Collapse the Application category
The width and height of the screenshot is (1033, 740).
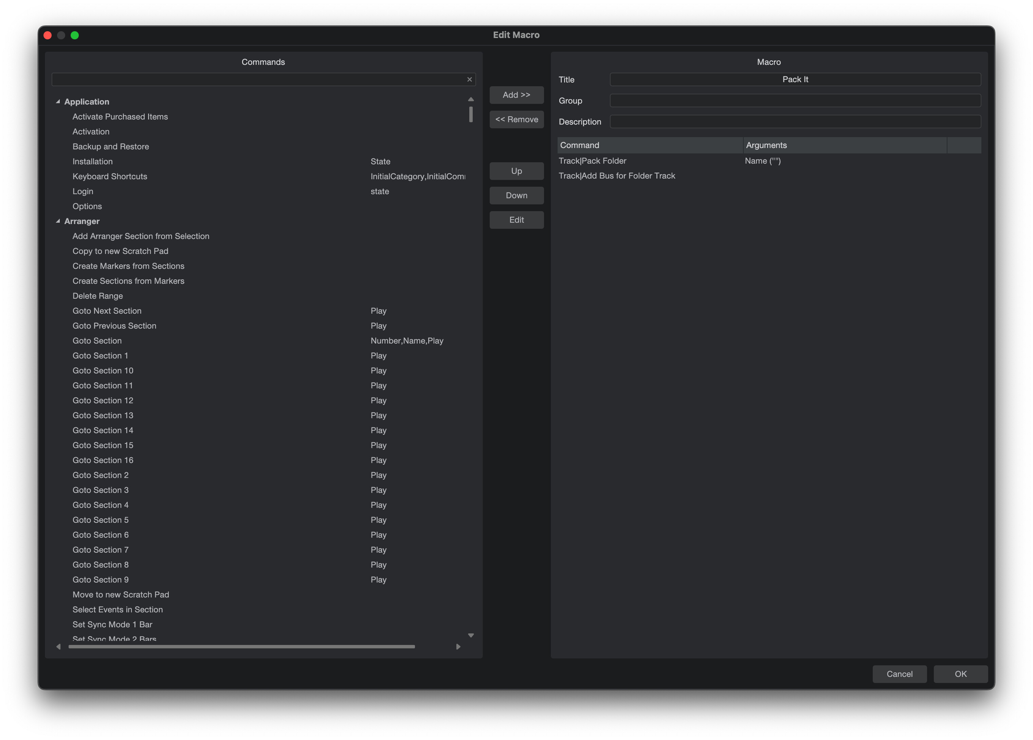tap(58, 101)
